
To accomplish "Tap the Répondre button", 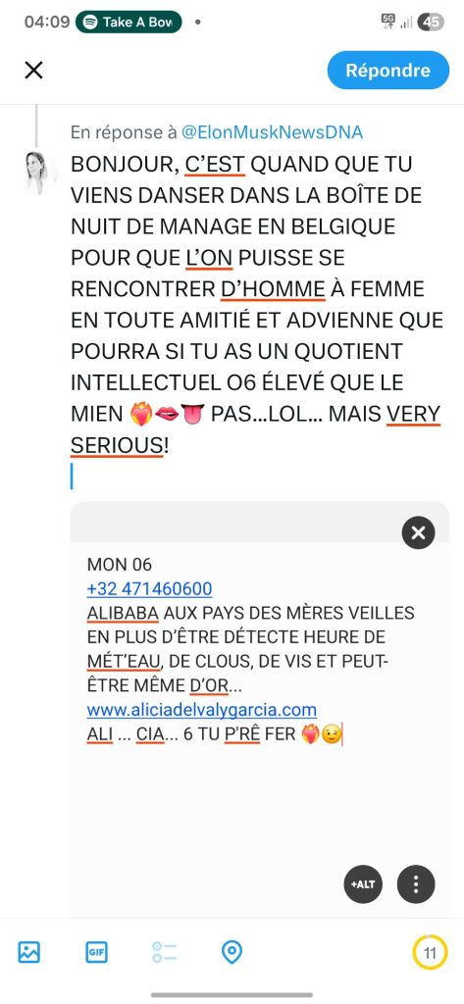I will click(x=387, y=71).
